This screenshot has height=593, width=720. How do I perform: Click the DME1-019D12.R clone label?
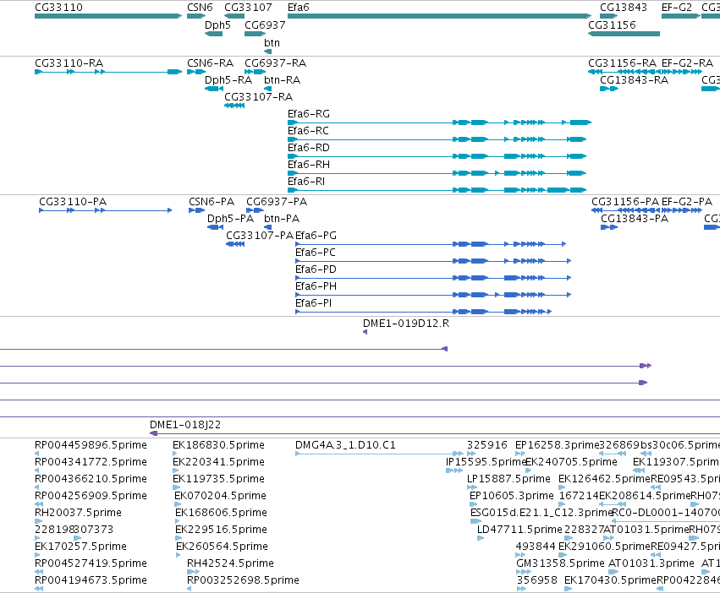click(x=406, y=324)
